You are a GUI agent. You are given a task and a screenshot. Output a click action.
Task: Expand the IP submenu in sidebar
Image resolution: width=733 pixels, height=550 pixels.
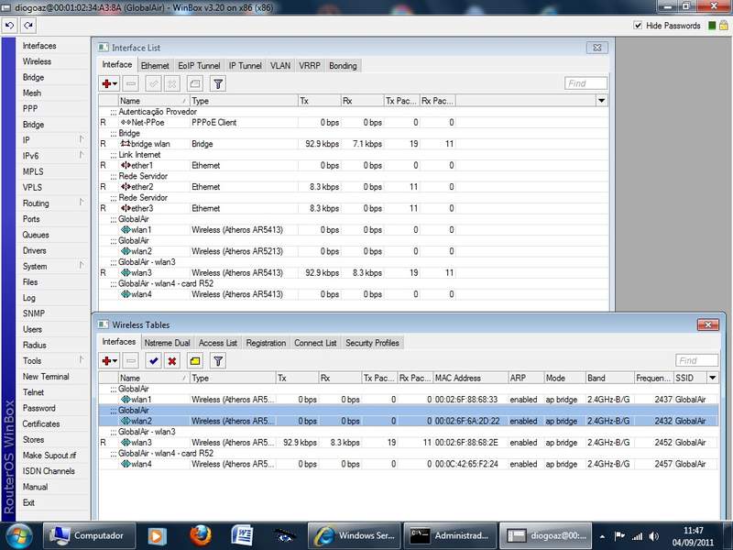[x=82, y=139]
